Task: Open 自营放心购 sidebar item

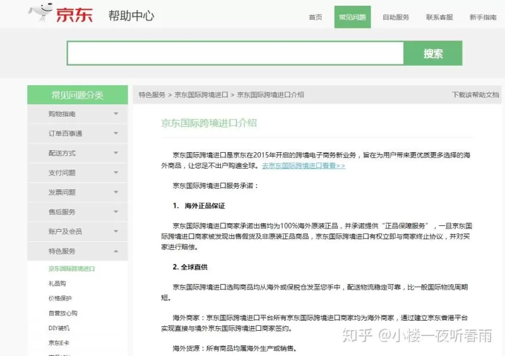Action: pos(62,313)
